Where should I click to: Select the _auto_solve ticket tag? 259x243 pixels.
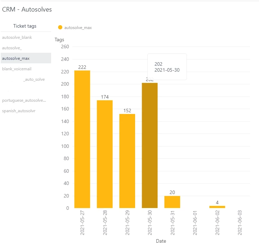click(x=34, y=79)
